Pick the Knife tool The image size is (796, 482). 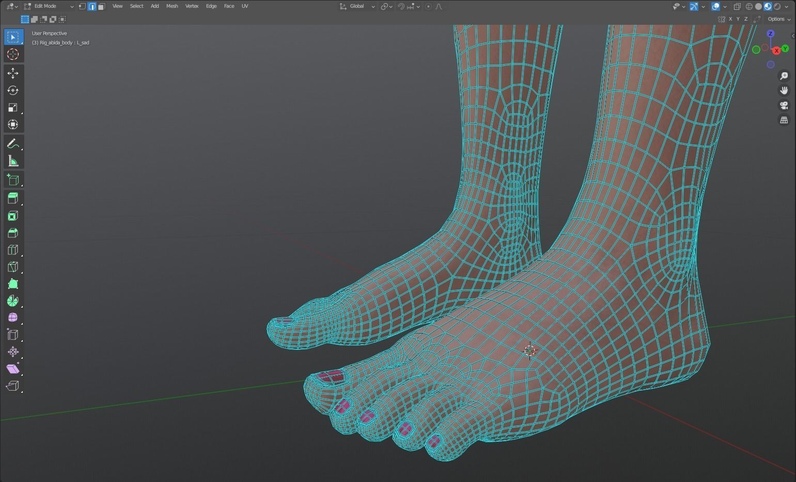click(13, 267)
